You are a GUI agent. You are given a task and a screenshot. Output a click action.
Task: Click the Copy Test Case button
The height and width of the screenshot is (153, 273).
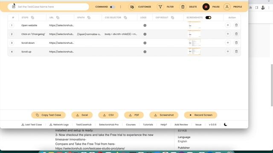pos(48,115)
